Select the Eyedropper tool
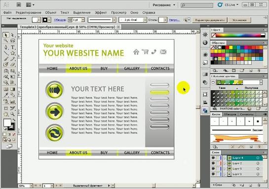Image resolution: width=269 pixels, height=189 pixels. point(6,95)
